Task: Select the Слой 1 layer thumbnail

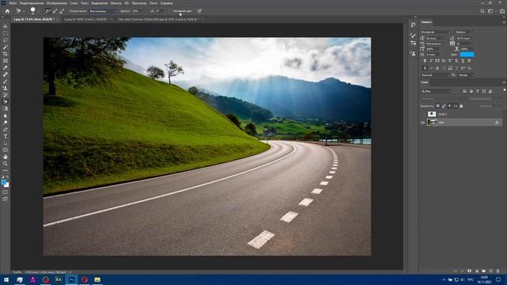Action: click(432, 114)
